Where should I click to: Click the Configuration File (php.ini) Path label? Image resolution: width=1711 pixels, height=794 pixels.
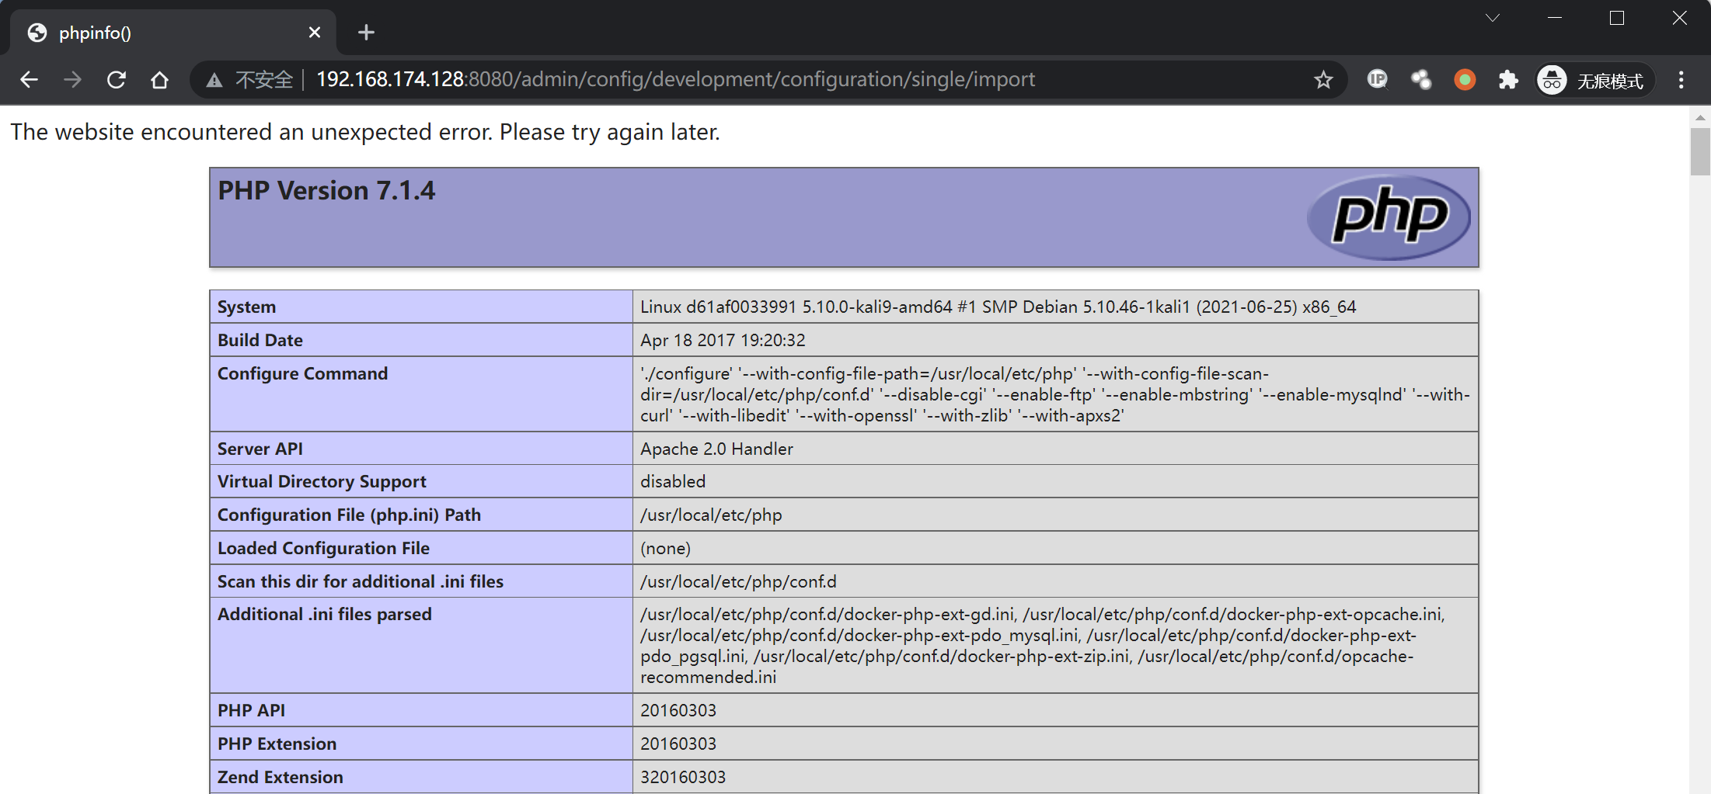[x=349, y=515]
